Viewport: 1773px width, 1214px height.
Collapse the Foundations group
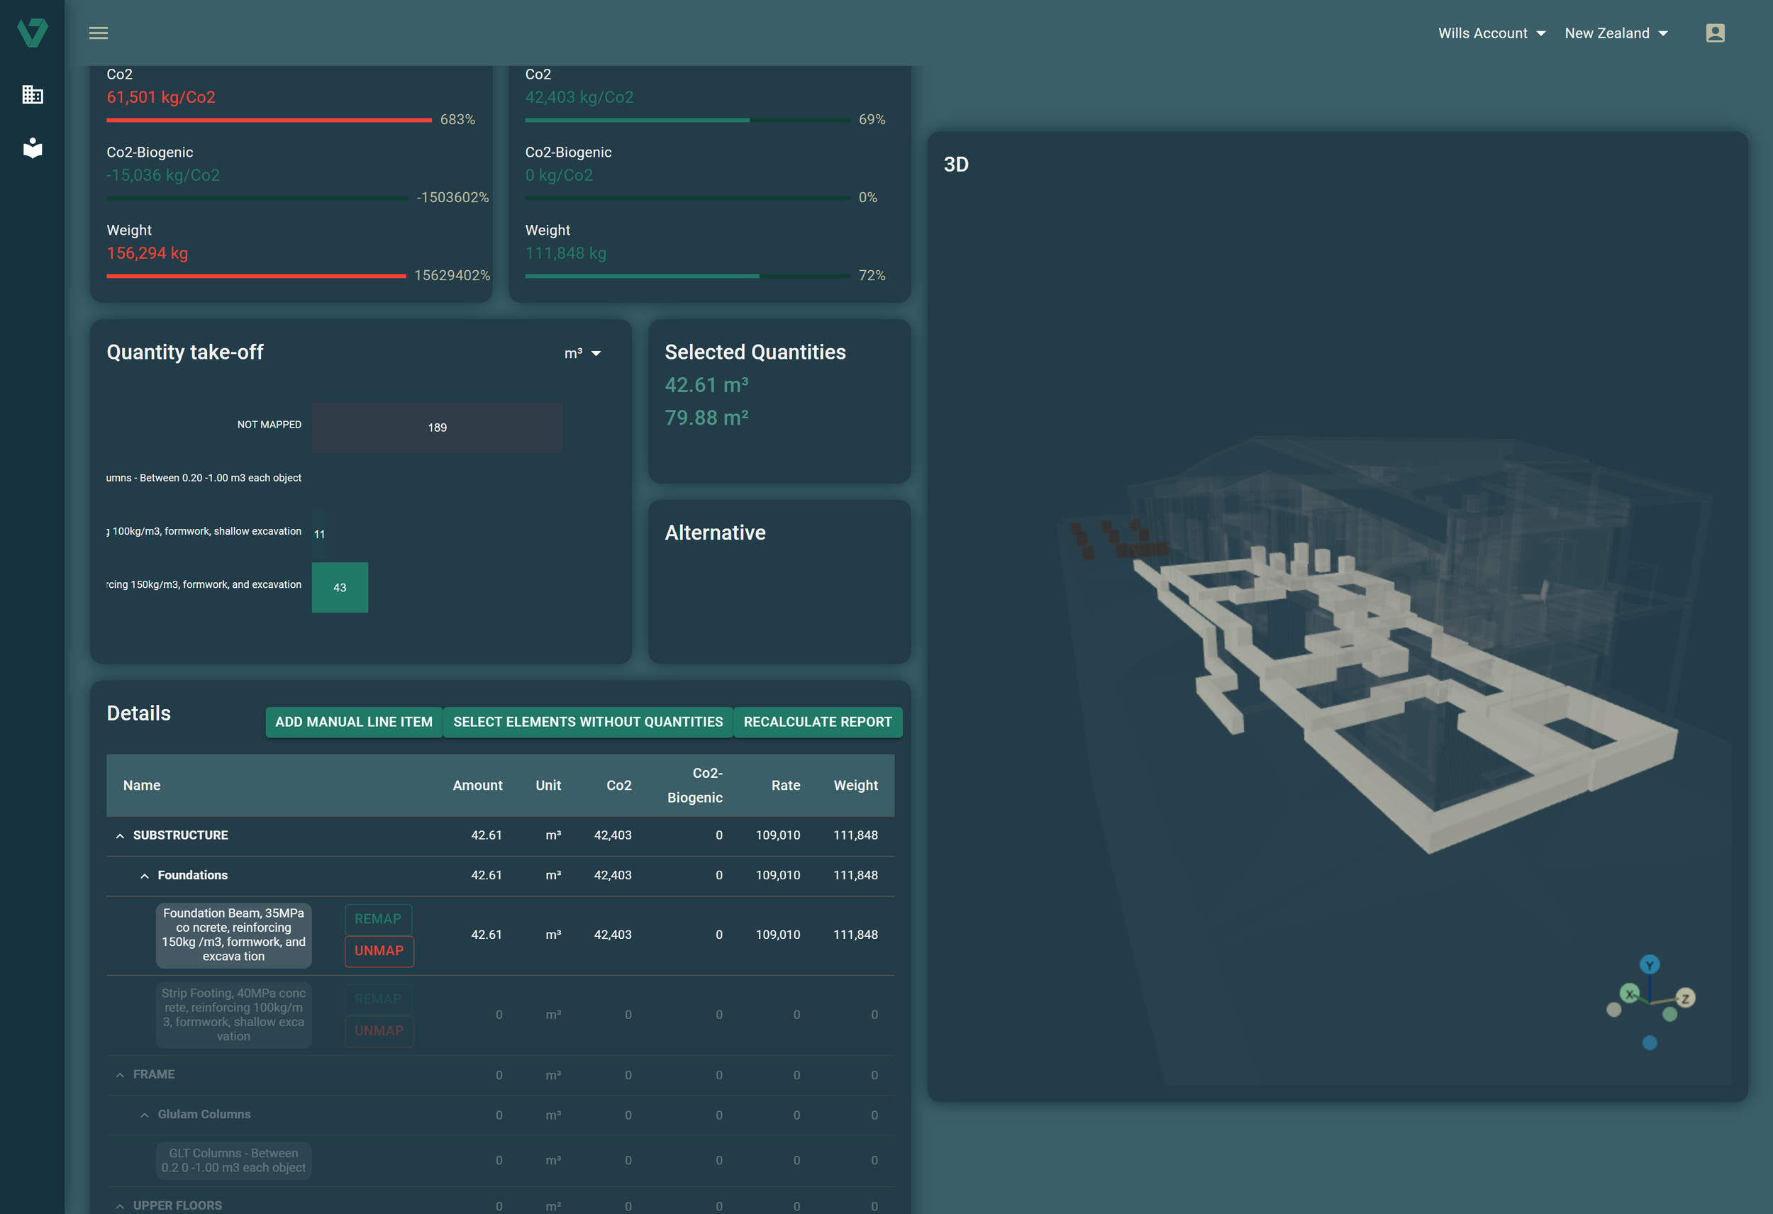[x=144, y=876]
